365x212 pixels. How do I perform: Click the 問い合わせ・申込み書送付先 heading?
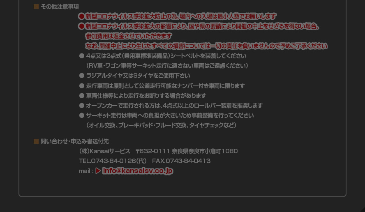pyautogui.click(x=75, y=141)
